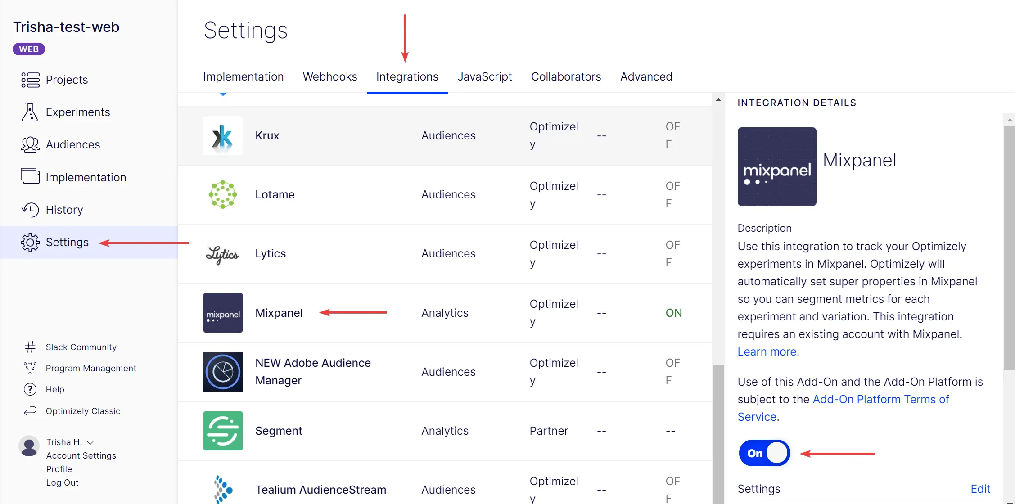Click the Settings gear icon
The width and height of the screenshot is (1015, 504).
click(30, 242)
